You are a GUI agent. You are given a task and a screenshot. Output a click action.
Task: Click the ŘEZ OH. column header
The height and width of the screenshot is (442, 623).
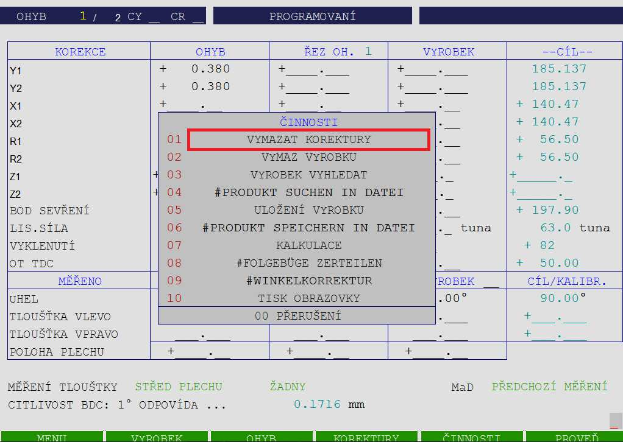[x=338, y=52]
